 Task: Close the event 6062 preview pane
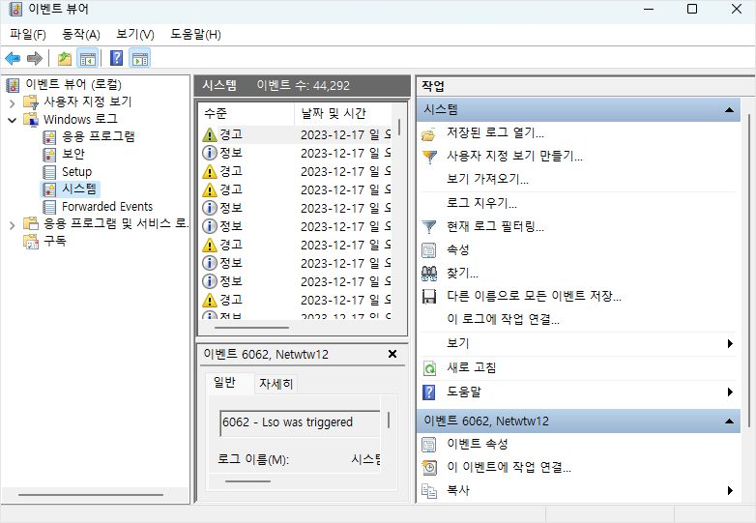(x=392, y=355)
